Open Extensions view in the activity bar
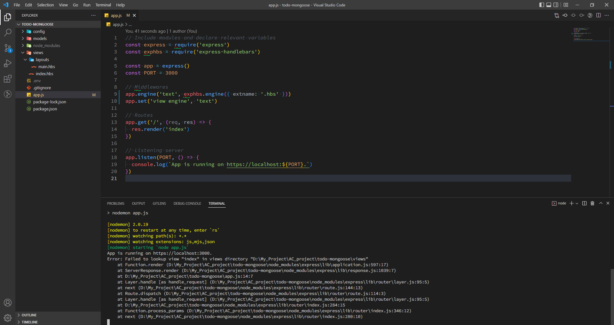 click(8, 79)
